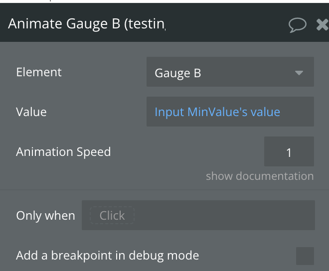This screenshot has height=271, width=329.
Task: Click the Add a breakpoint label
Action: [108, 256]
